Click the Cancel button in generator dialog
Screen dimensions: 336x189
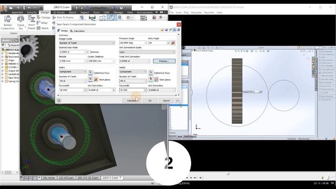166,100
